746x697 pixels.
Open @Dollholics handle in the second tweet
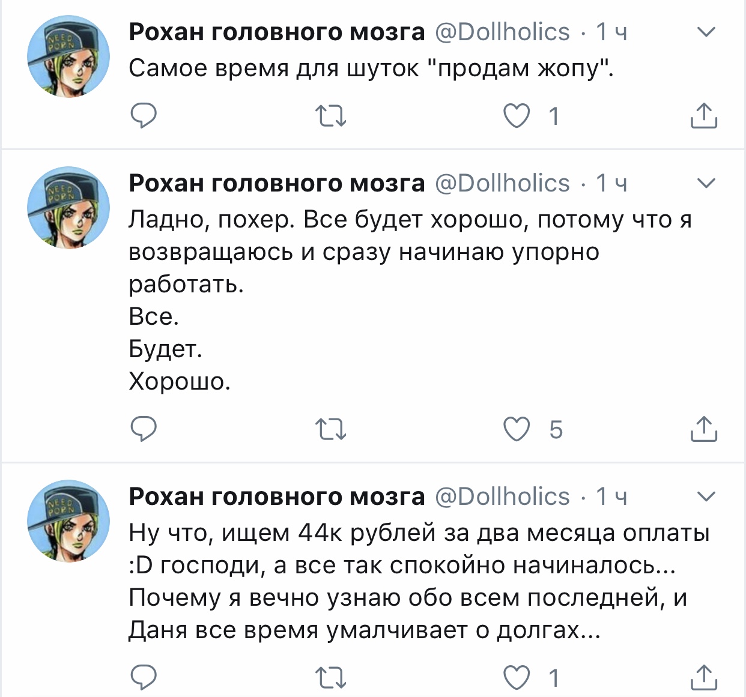click(502, 183)
